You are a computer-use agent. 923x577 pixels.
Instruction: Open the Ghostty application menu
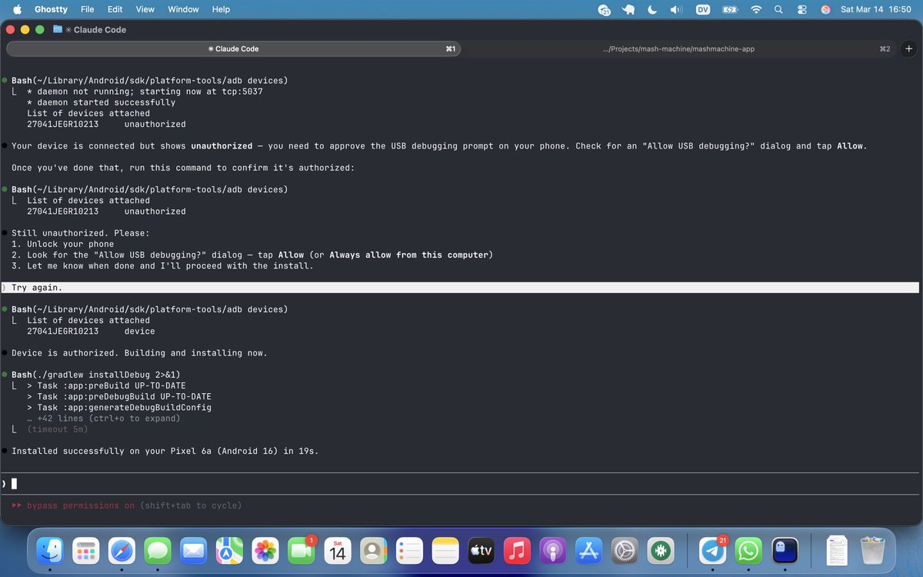(x=51, y=9)
